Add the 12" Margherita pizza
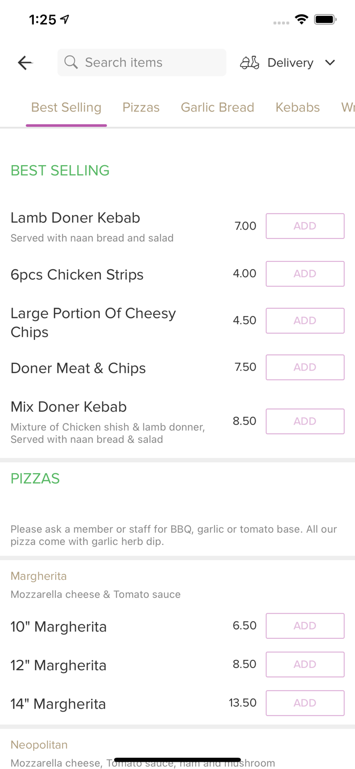 (305, 664)
